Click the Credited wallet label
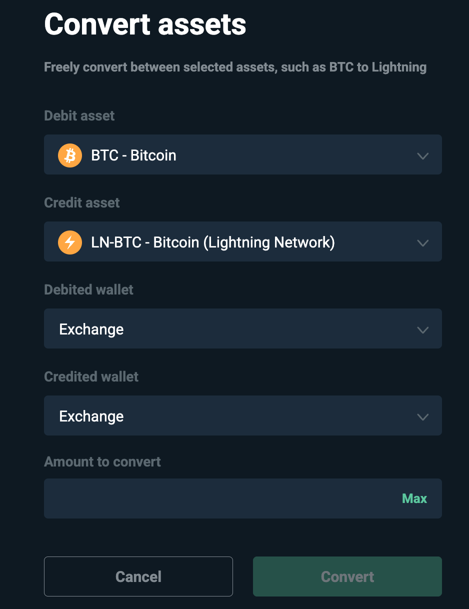 (91, 376)
